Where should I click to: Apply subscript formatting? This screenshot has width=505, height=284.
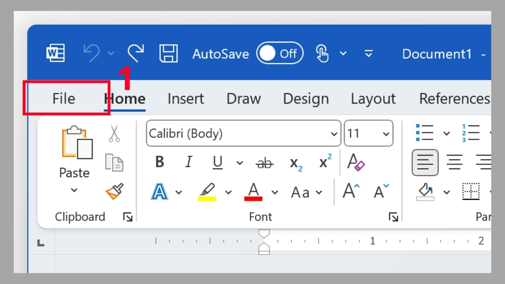296,163
